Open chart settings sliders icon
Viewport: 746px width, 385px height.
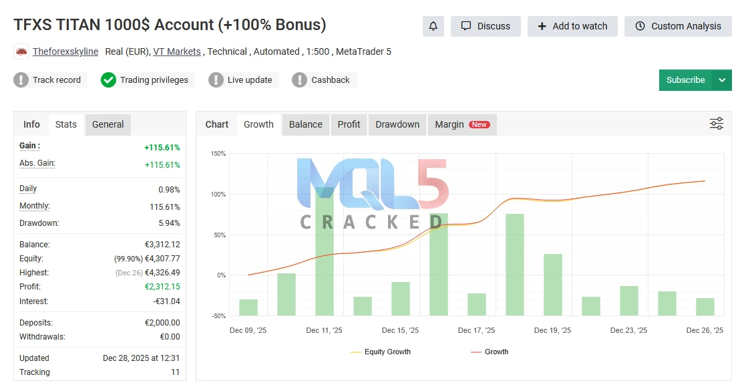(x=716, y=124)
